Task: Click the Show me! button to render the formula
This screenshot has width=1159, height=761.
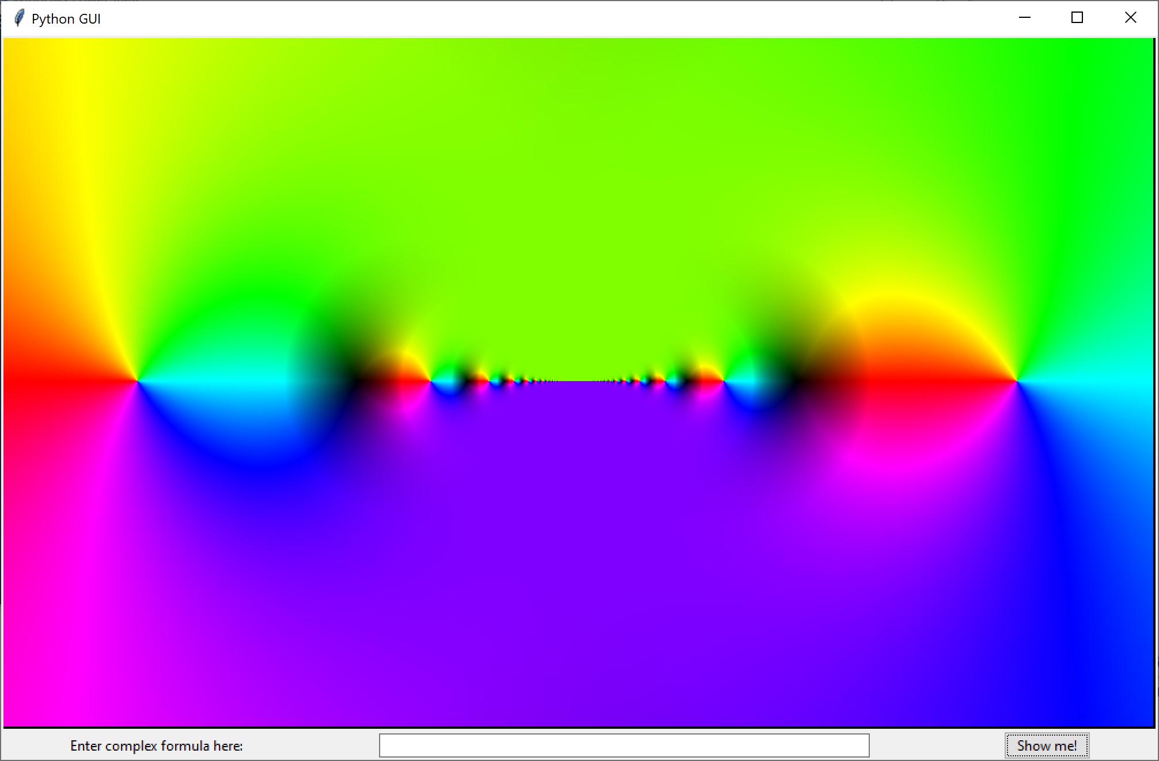Action: click(1046, 744)
